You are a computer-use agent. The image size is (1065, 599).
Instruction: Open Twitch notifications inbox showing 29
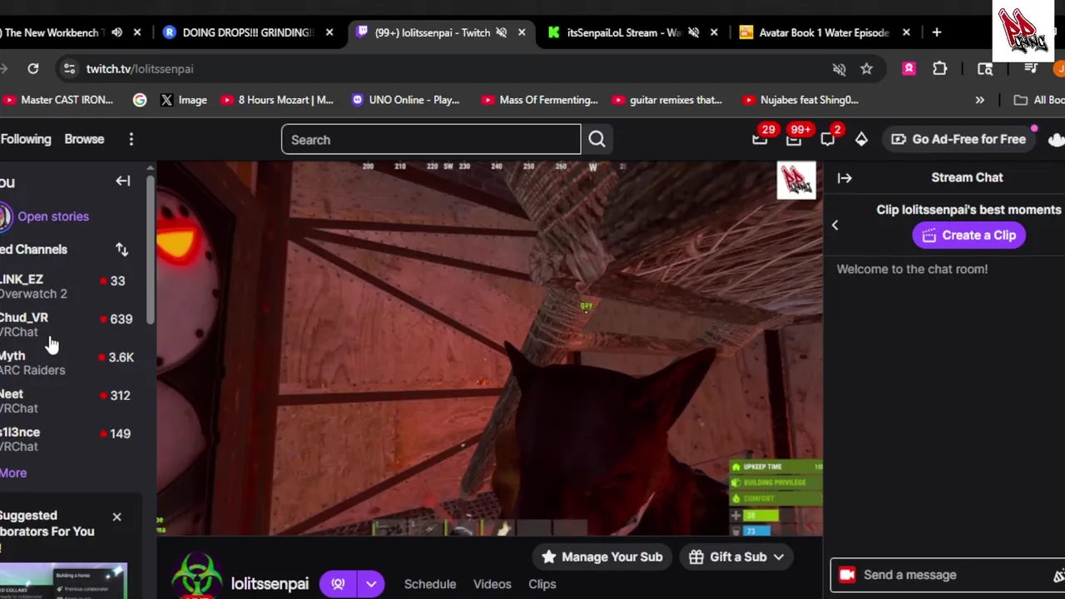click(x=760, y=139)
